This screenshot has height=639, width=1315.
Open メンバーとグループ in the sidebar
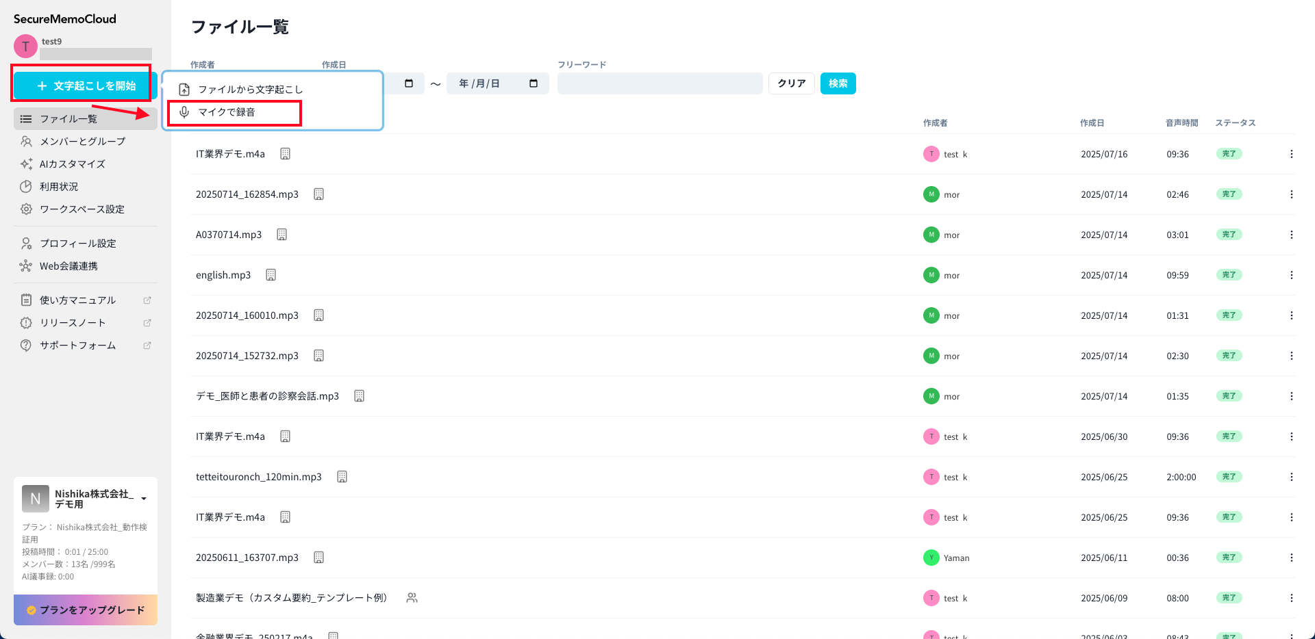click(x=82, y=142)
